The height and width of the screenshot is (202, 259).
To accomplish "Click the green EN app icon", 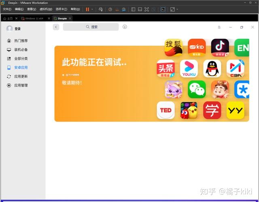I will coord(242,48).
